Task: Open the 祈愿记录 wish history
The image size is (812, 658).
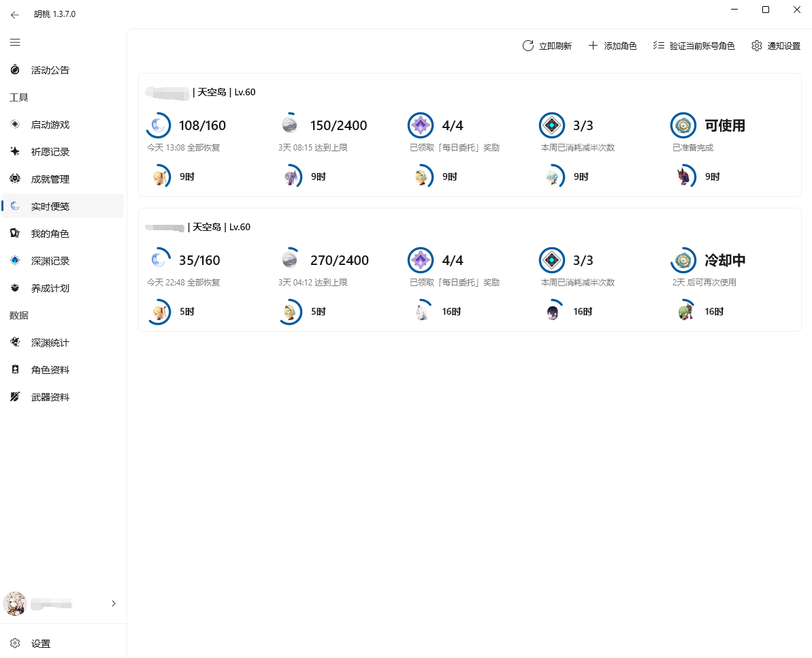Action: [x=50, y=151]
